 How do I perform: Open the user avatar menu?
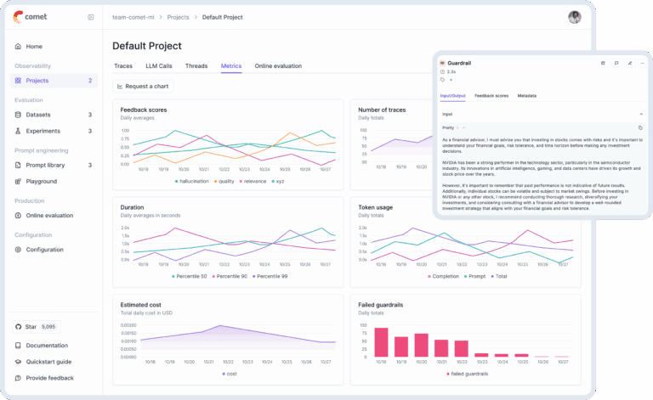(575, 17)
